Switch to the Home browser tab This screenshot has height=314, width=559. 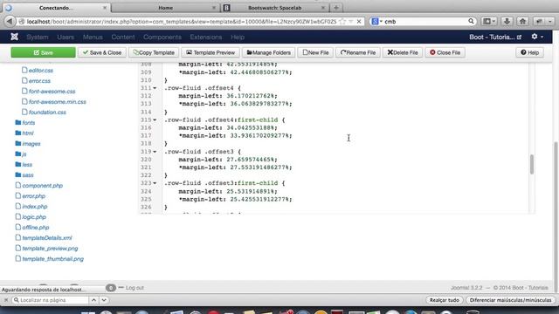[166, 8]
